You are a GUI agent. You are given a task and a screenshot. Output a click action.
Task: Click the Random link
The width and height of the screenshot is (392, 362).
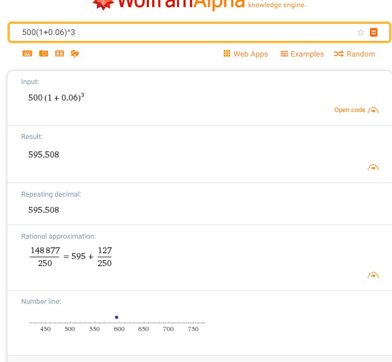click(354, 54)
